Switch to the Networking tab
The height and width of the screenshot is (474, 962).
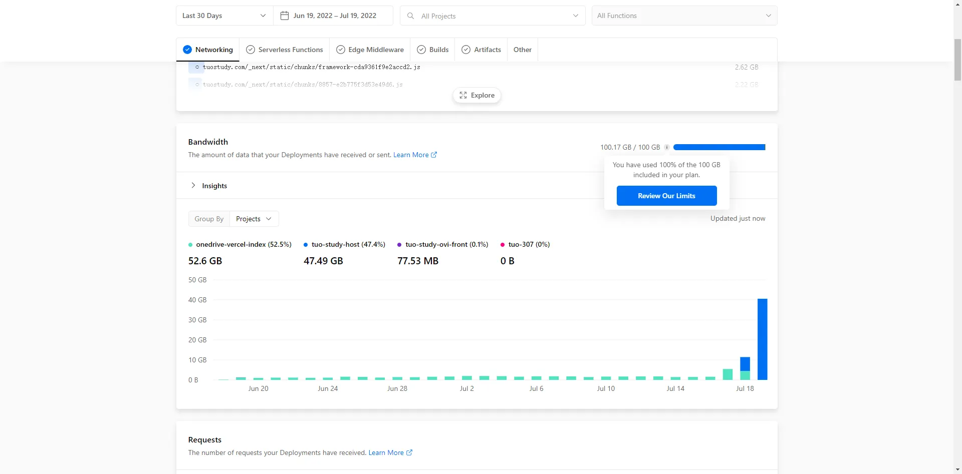(208, 50)
